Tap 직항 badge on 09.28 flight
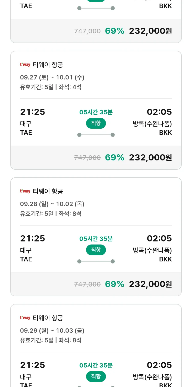Image resolution: width=192 pixels, height=387 pixels. click(96, 250)
